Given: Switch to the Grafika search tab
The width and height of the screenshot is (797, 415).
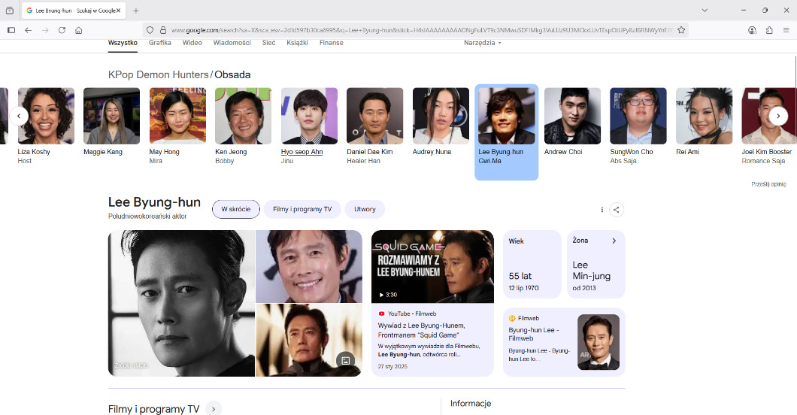Looking at the screenshot, I should point(160,43).
